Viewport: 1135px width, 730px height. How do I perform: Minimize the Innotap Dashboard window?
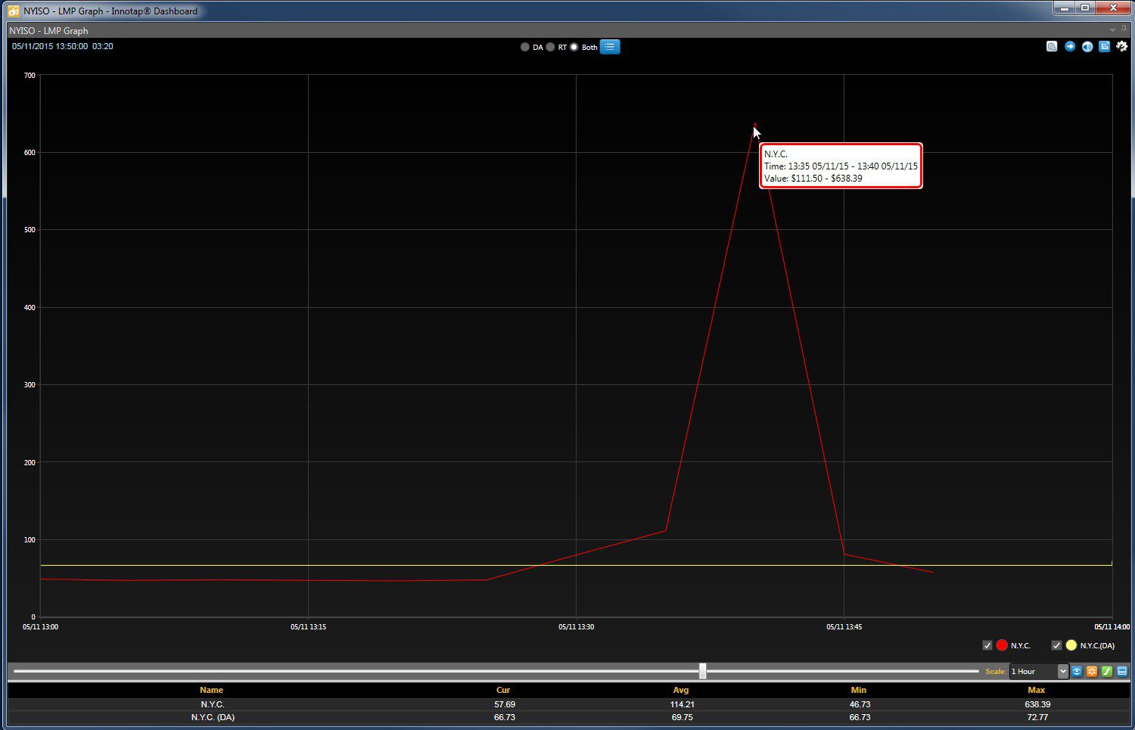pyautogui.click(x=1064, y=8)
